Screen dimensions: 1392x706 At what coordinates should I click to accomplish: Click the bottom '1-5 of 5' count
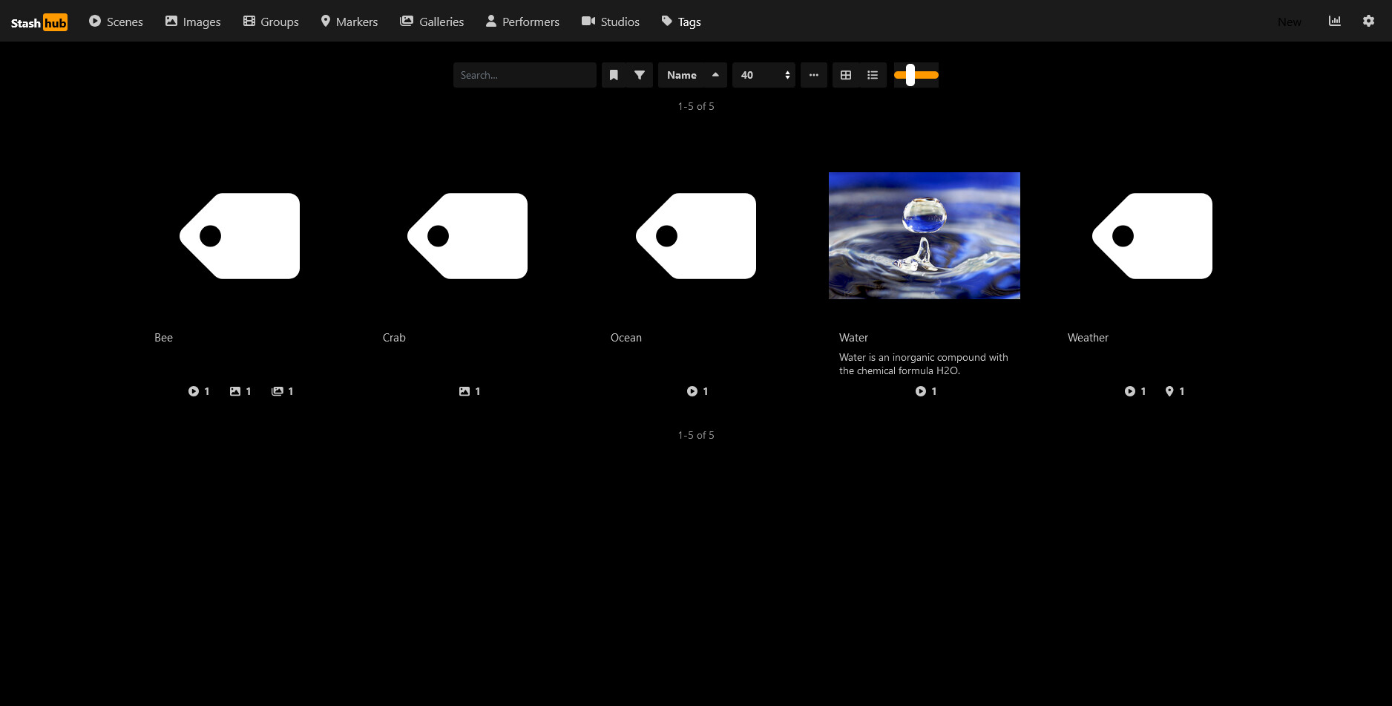696,435
